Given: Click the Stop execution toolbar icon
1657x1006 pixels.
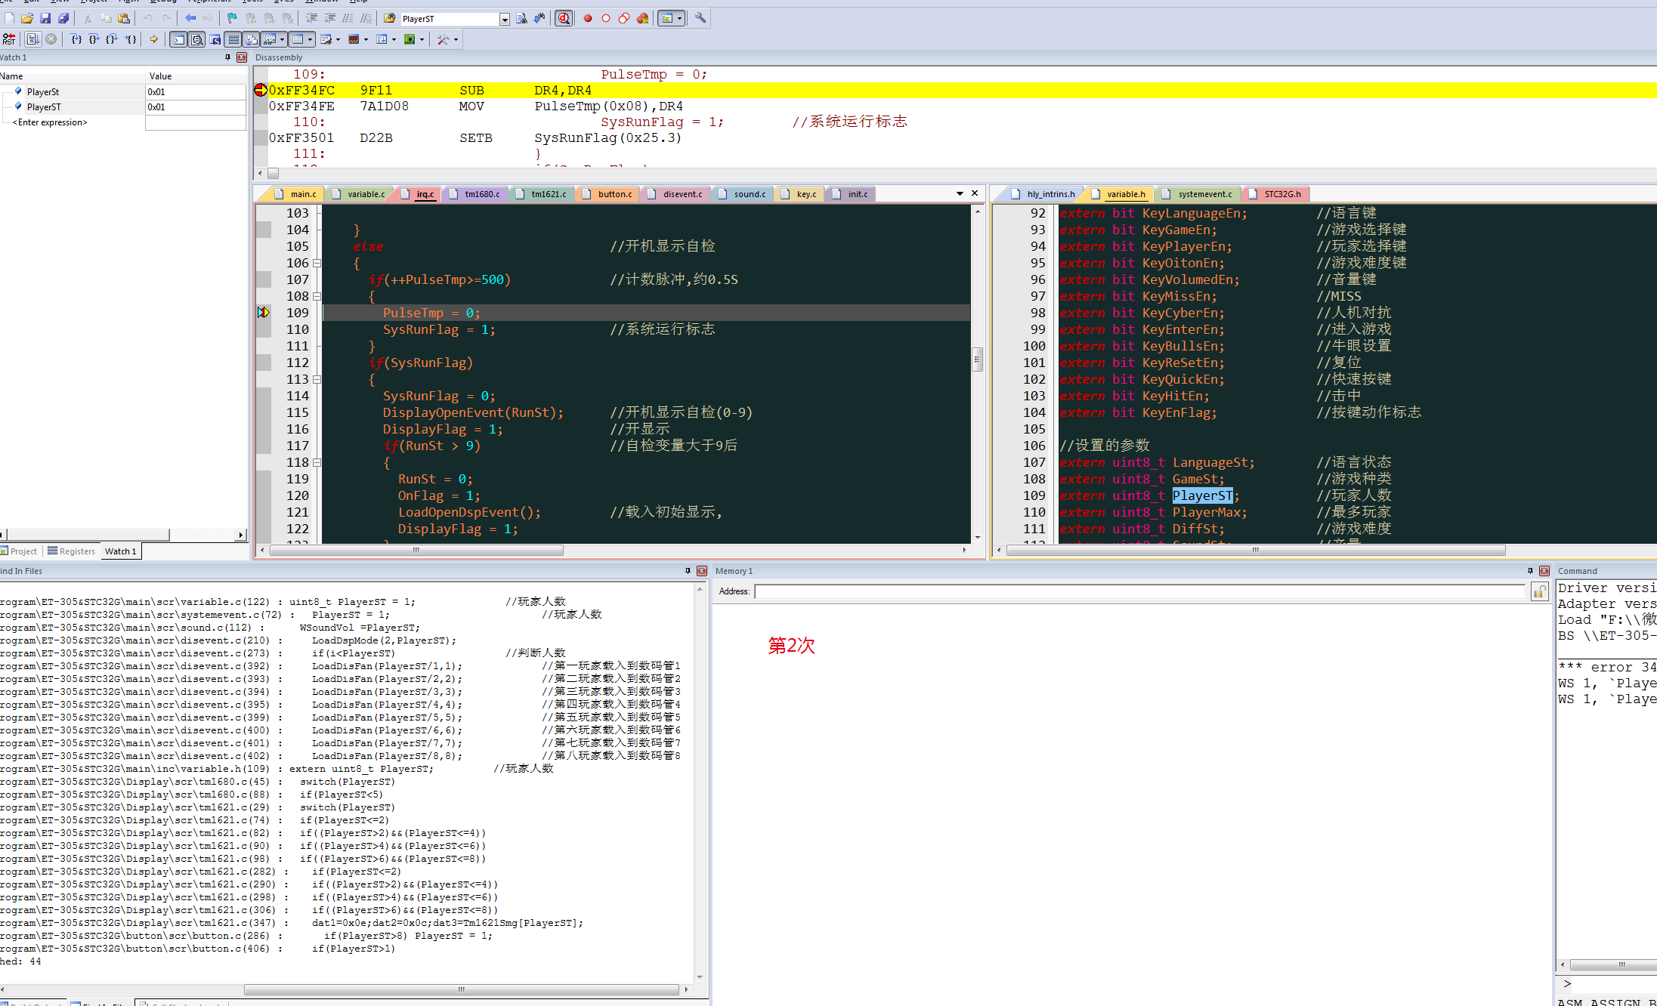Looking at the screenshot, I should pyautogui.click(x=51, y=39).
